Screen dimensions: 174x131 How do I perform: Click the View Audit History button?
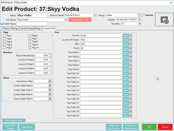coord(10,127)
